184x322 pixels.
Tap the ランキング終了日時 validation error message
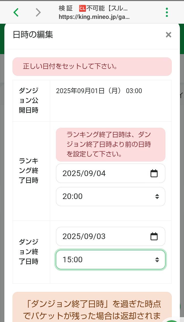(110, 145)
